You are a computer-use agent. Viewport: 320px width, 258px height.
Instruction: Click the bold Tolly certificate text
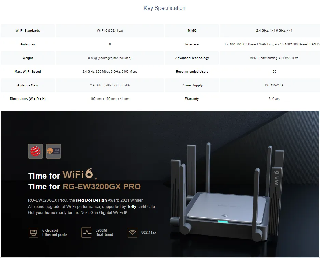click(x=131, y=207)
